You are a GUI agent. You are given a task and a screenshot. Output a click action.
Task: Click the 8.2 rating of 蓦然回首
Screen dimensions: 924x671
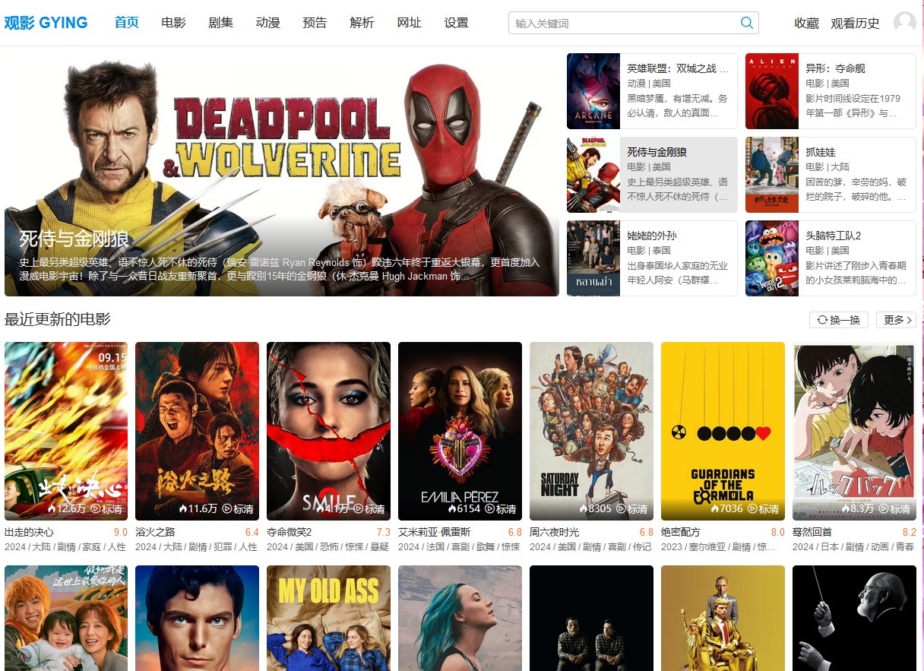tap(909, 532)
